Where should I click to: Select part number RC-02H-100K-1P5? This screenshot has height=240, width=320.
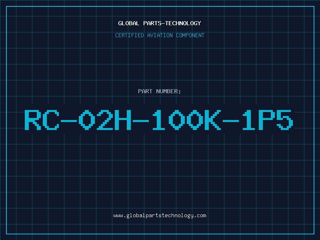coord(159,120)
